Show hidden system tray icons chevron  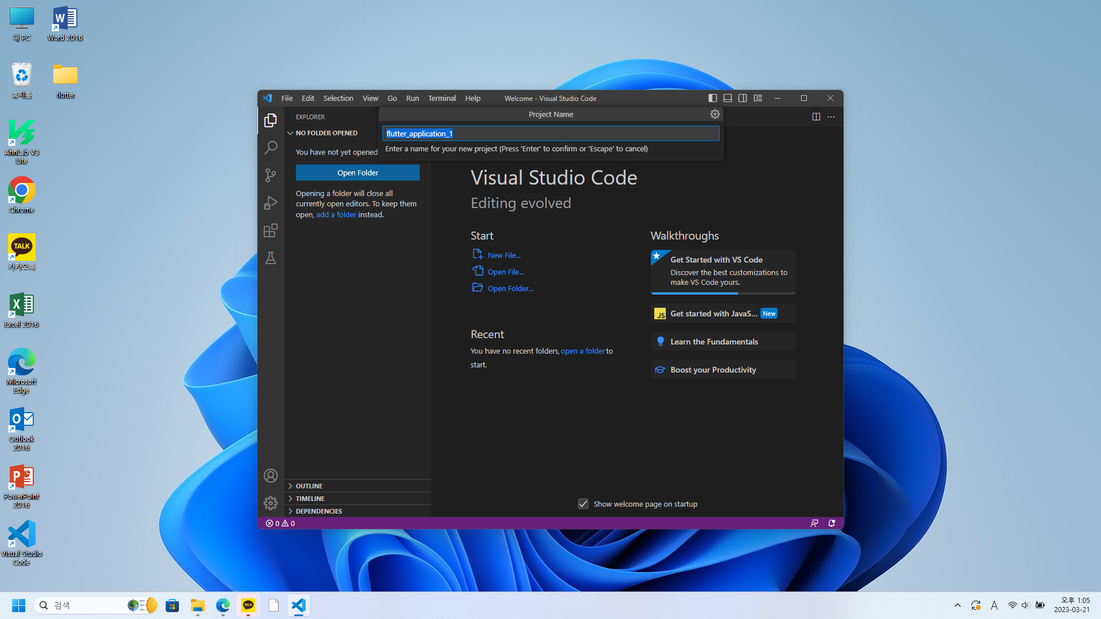[958, 605]
